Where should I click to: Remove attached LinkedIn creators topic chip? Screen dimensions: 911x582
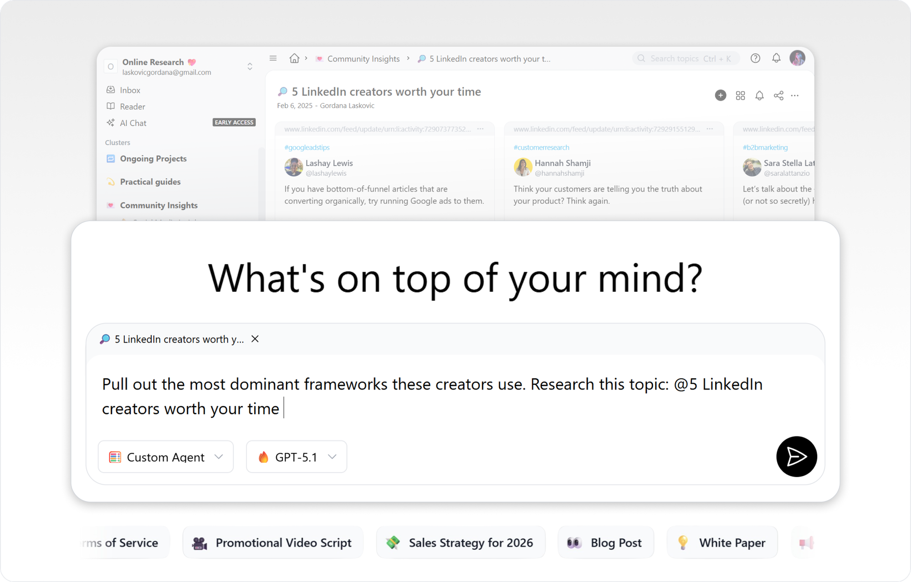pyautogui.click(x=255, y=339)
